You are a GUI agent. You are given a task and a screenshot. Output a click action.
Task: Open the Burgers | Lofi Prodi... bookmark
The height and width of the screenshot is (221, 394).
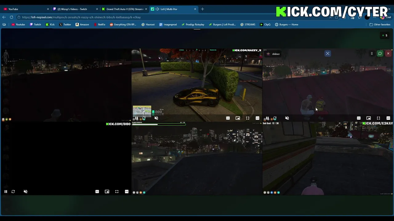point(222,25)
